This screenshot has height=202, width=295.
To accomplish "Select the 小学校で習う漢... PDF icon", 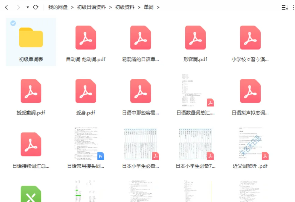I will click(250, 38).
